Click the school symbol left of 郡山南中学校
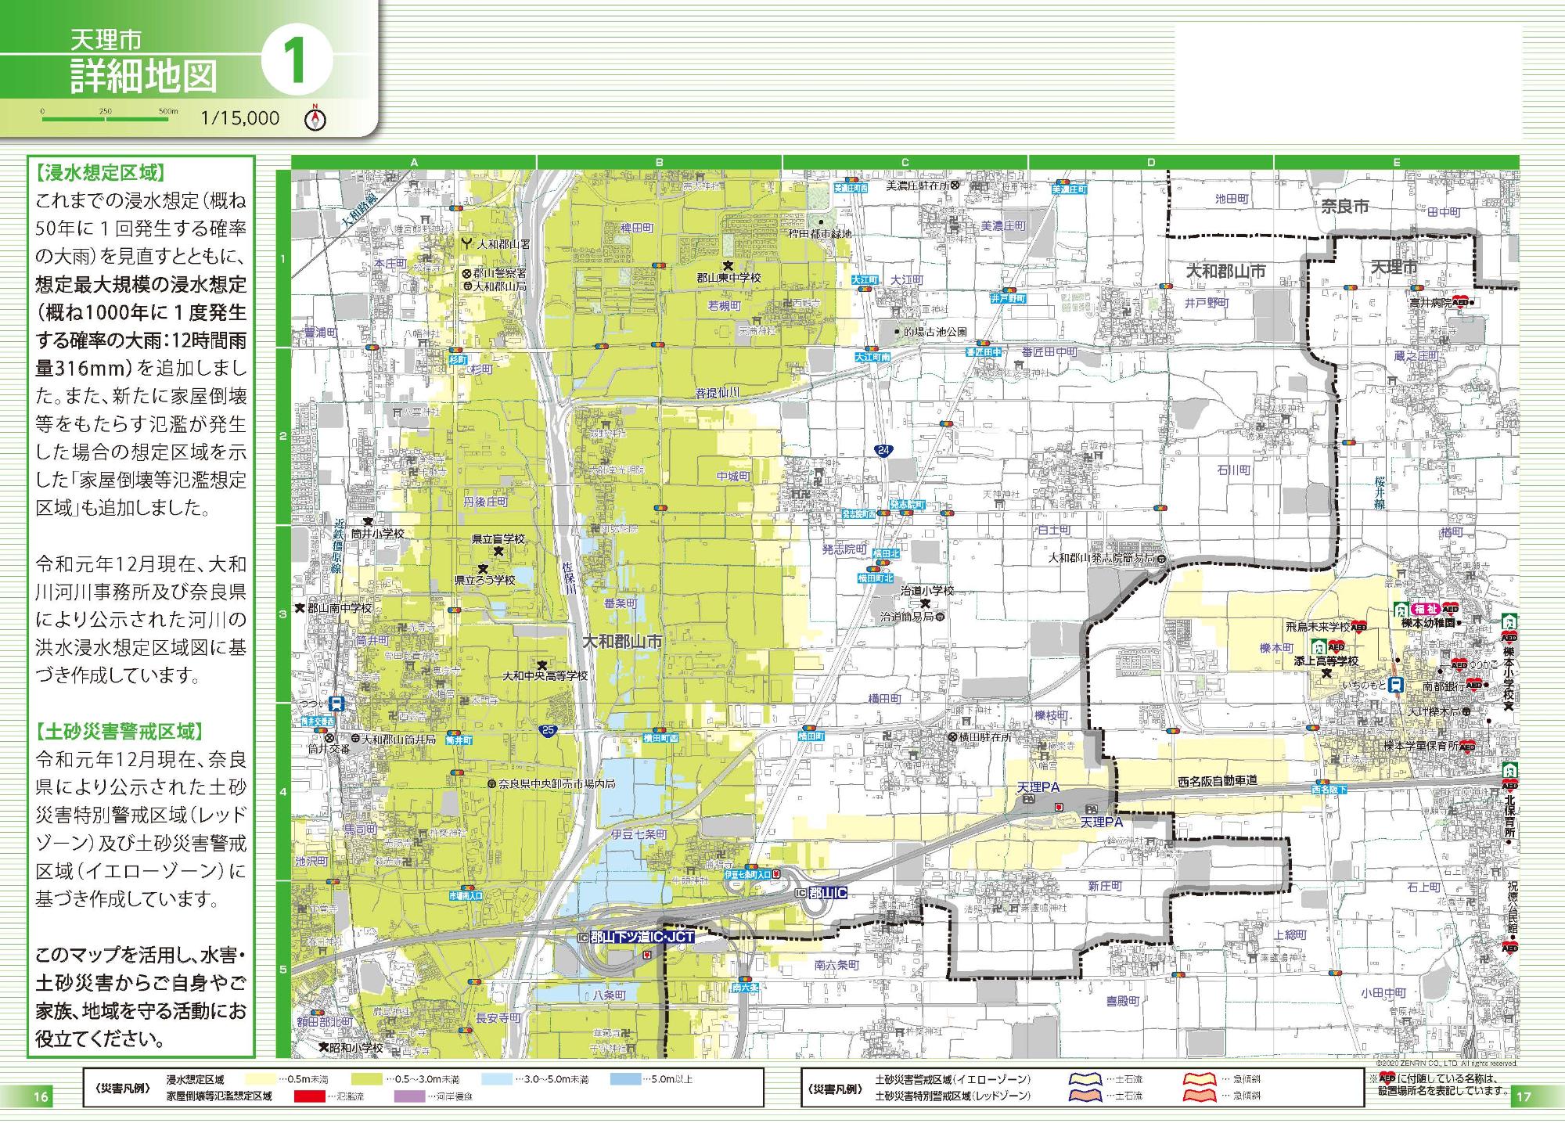Viewport: 1565px width, 1123px height. [299, 607]
